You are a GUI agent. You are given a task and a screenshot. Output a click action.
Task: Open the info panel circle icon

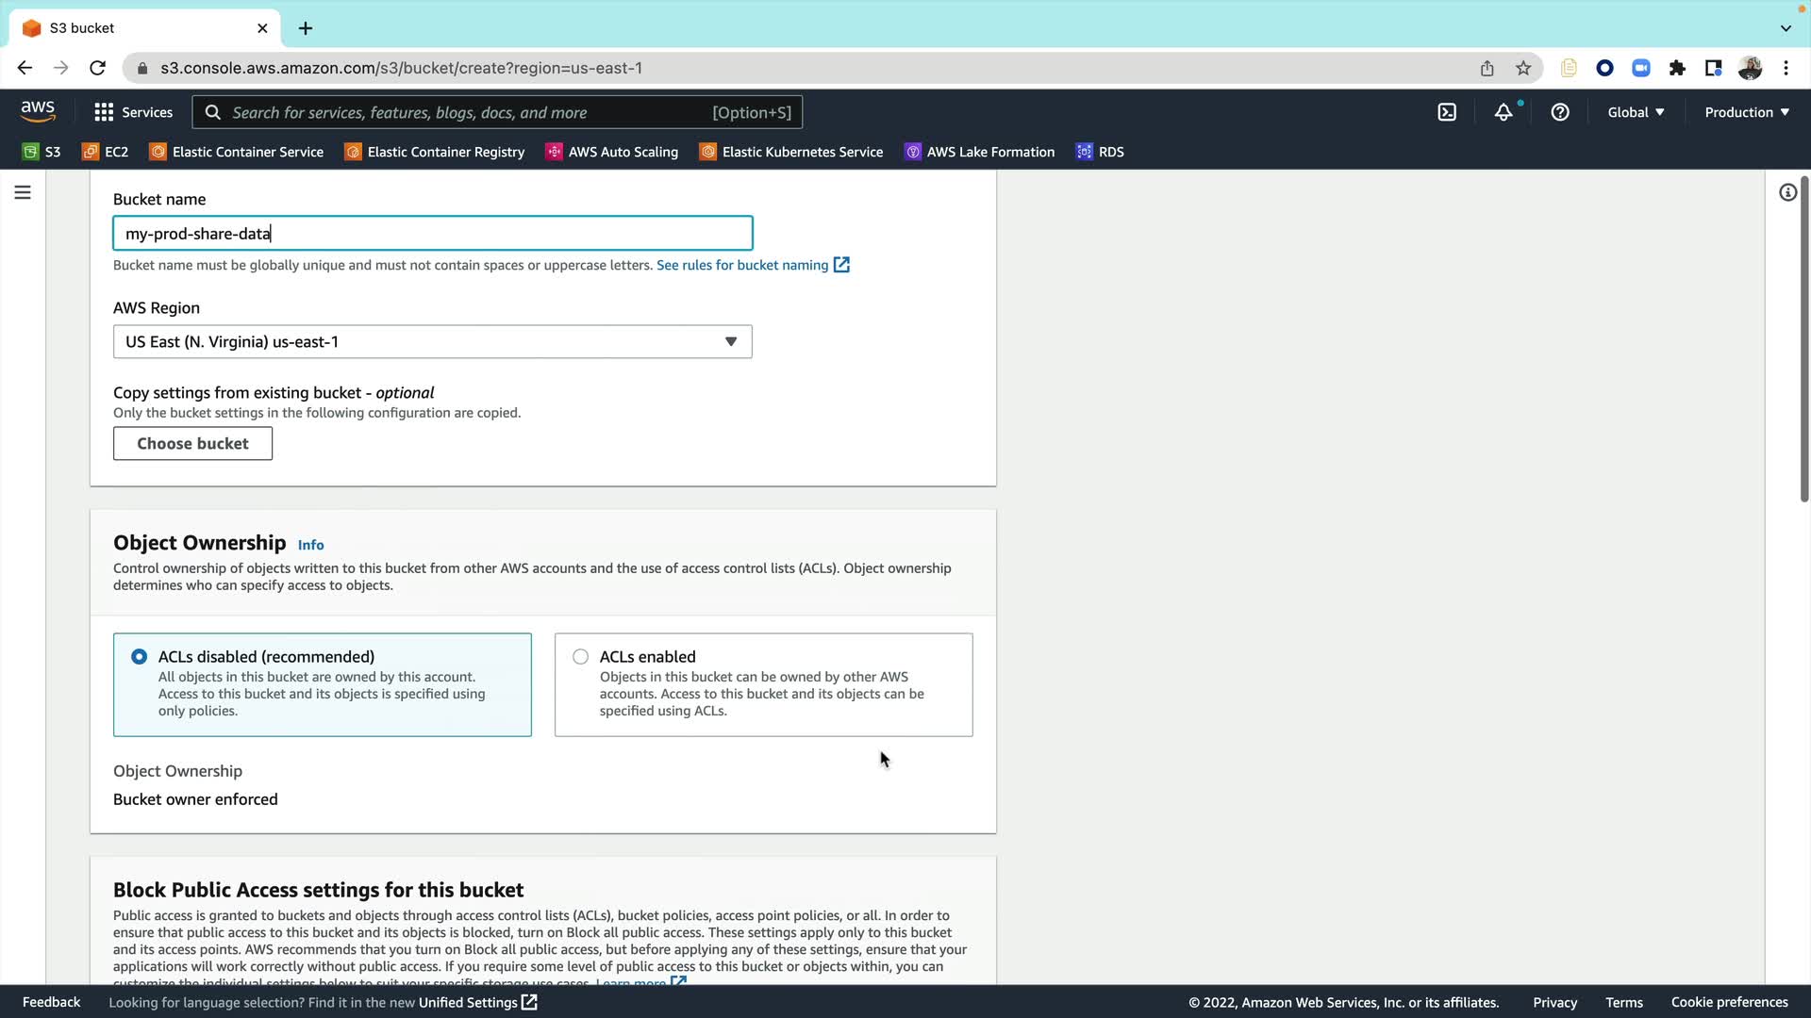click(1787, 192)
